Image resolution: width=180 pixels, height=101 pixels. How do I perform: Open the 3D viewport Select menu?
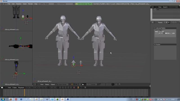click(47, 84)
